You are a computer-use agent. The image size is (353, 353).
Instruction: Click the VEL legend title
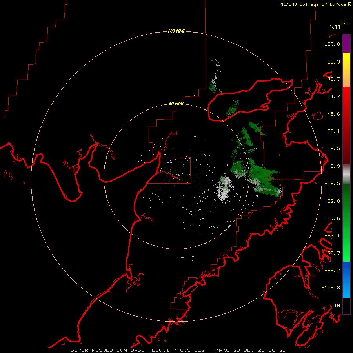344,24
